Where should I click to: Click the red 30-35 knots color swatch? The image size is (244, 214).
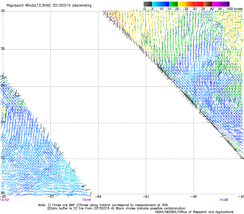(x=199, y=4)
